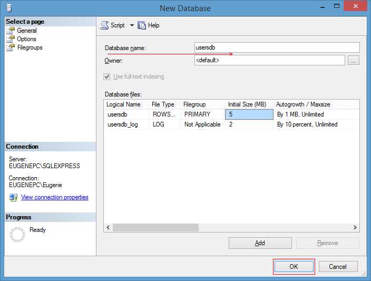Cancel the New Database dialog

point(338,266)
